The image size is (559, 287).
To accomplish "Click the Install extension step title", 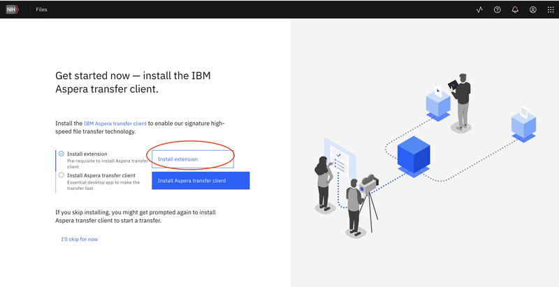I will 87,154.
